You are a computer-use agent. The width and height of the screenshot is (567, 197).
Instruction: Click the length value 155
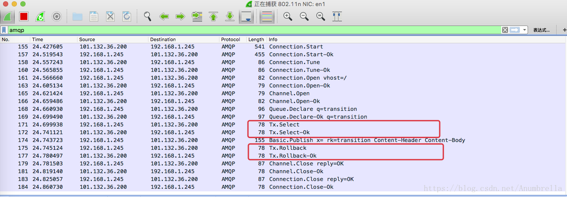pos(259,140)
